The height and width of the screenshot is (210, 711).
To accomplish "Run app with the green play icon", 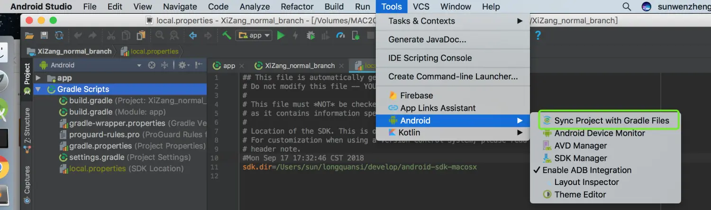I will (x=281, y=35).
